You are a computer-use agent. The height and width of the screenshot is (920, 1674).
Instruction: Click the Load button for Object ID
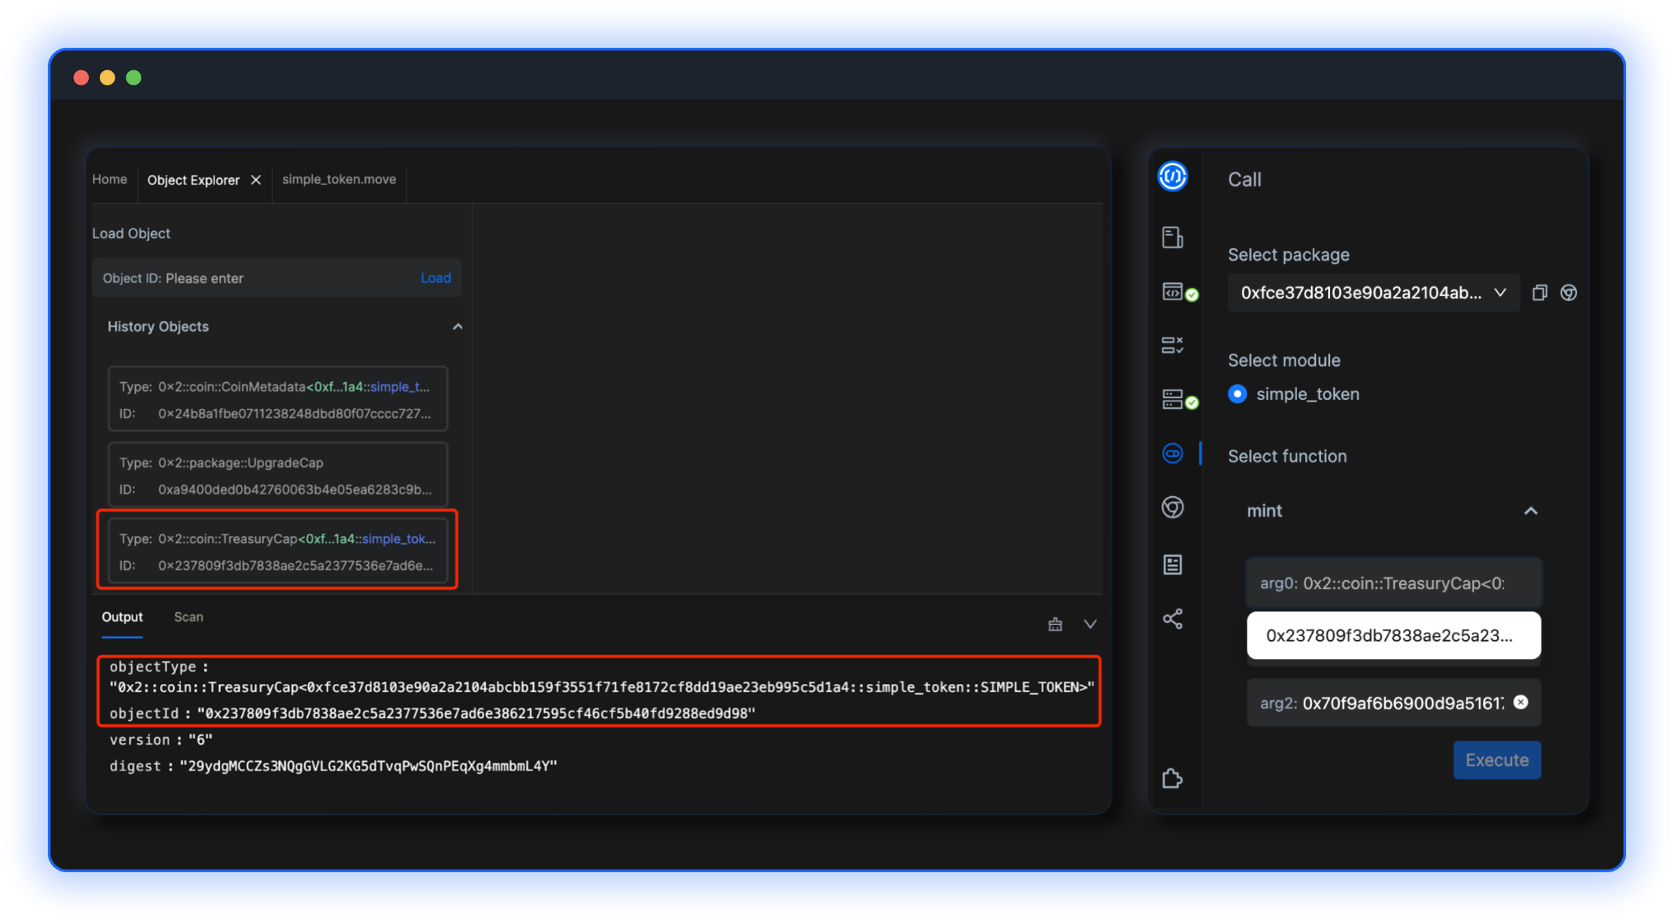[x=436, y=278]
